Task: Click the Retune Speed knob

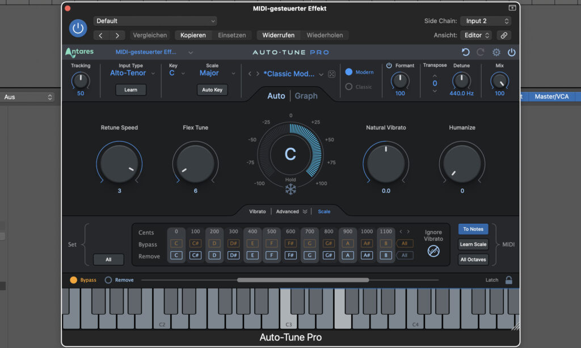Action: (x=119, y=163)
